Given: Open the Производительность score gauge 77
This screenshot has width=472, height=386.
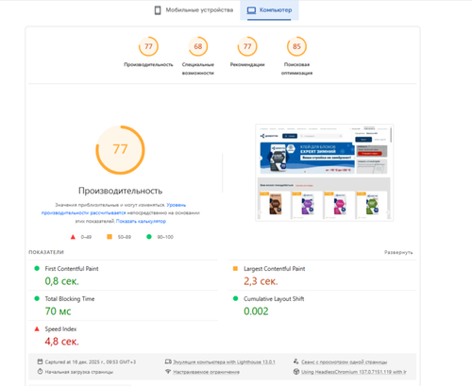Looking at the screenshot, I should 148,46.
